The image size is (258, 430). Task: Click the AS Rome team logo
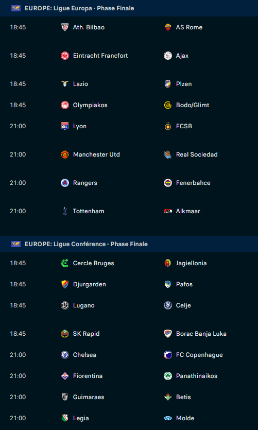pyautogui.click(x=168, y=27)
